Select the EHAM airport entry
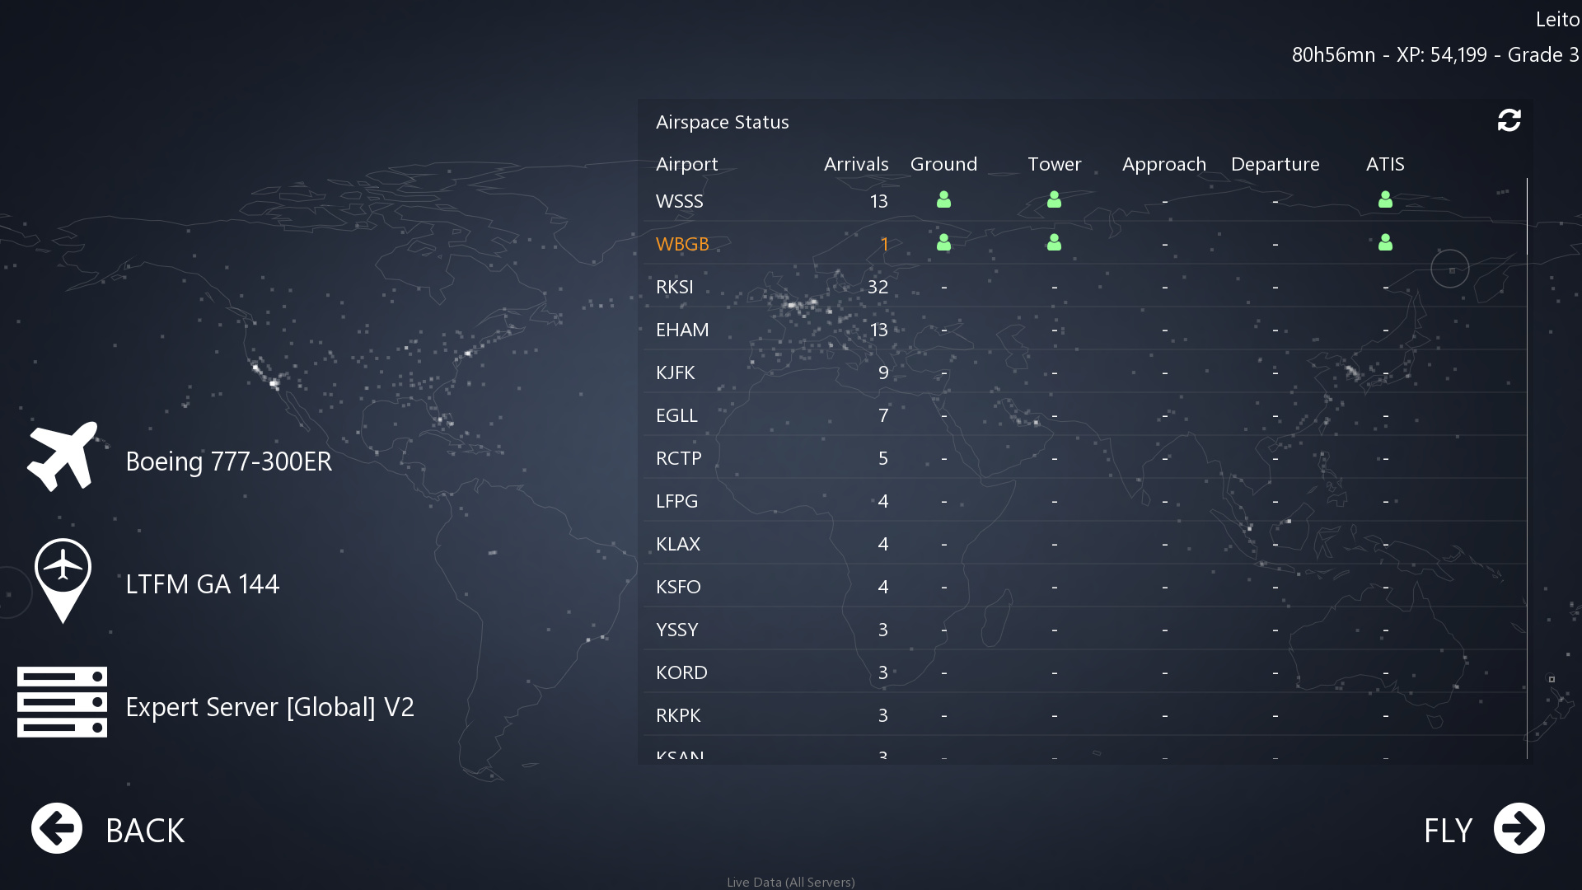The height and width of the screenshot is (890, 1582). click(682, 330)
